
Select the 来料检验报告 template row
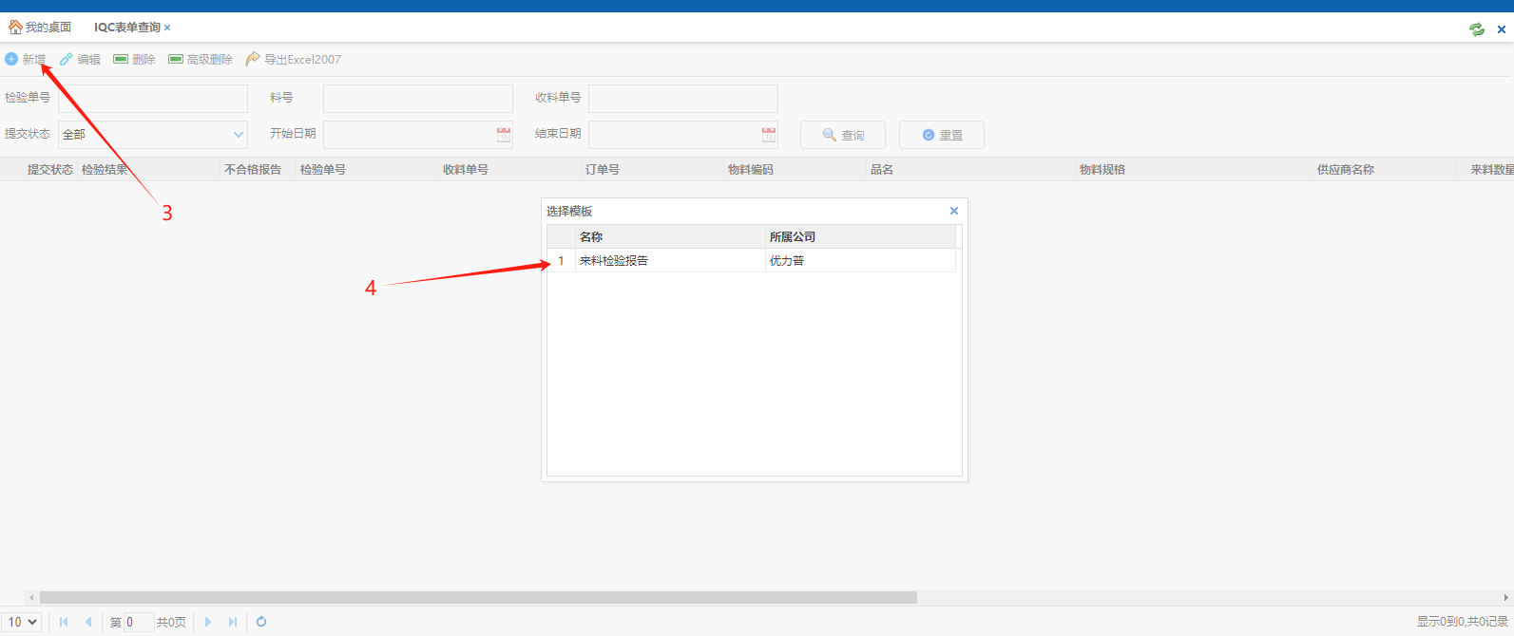tap(665, 261)
